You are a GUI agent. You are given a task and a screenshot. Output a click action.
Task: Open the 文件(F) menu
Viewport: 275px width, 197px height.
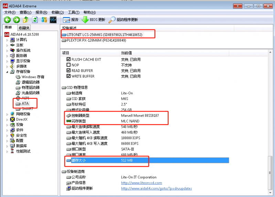(x=10, y=12)
